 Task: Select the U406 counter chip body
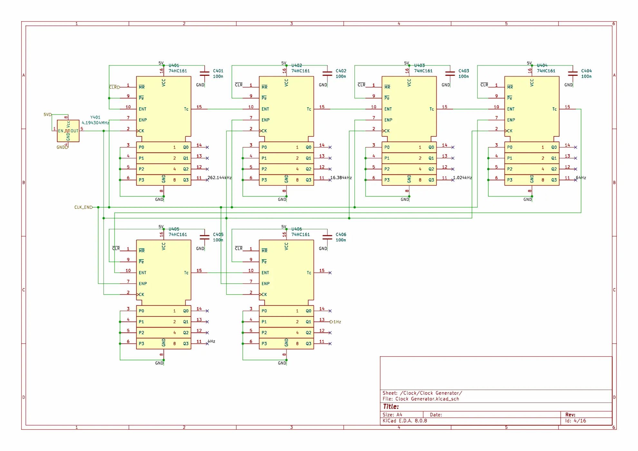point(286,294)
